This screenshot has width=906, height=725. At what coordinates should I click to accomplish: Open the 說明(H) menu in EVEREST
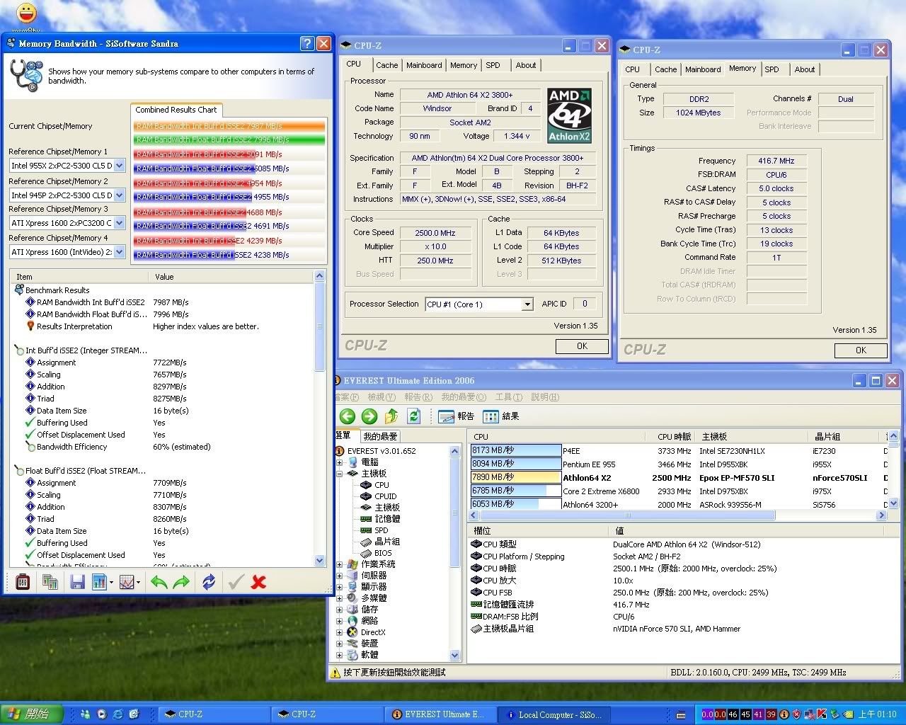544,397
